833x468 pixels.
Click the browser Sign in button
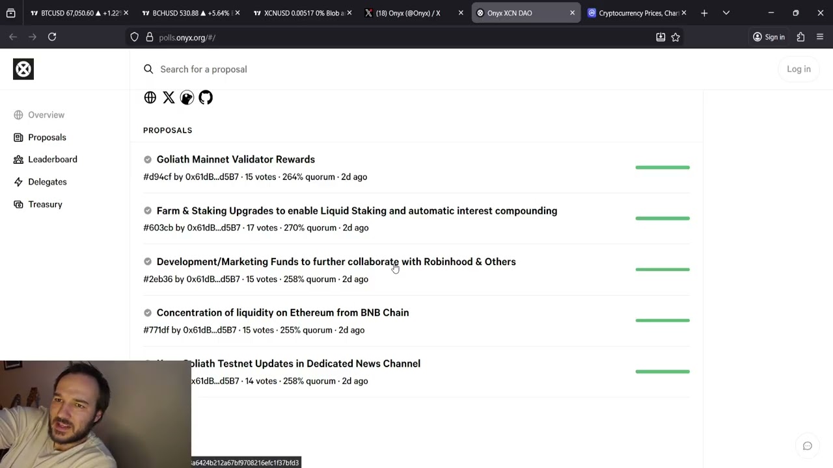(x=769, y=37)
